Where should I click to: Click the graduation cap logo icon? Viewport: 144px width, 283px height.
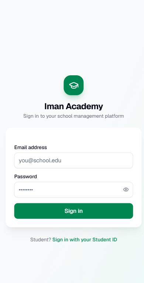point(73,85)
